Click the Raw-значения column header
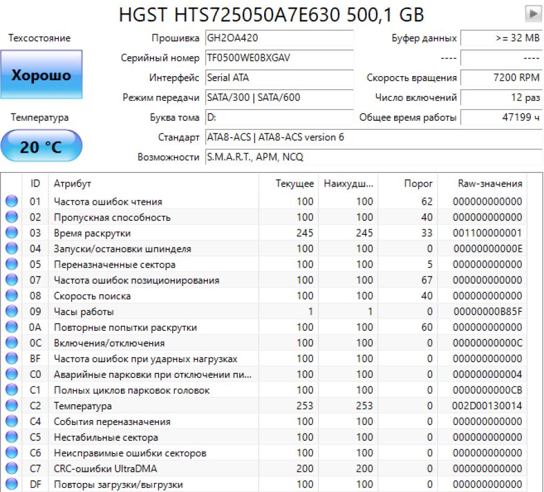The height and width of the screenshot is (492, 544). point(490,184)
